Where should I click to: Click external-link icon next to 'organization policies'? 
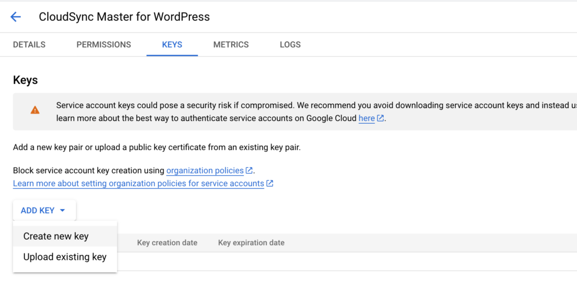pyautogui.click(x=249, y=170)
